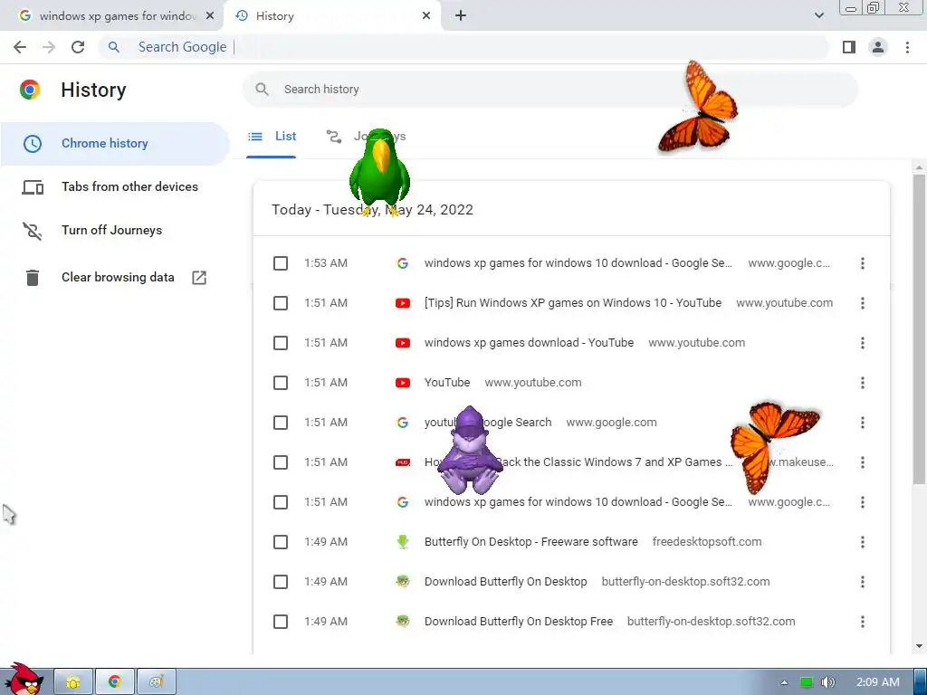Open 'Butterfly On Desktop - Freeware software' link
This screenshot has width=927, height=695.
click(530, 542)
